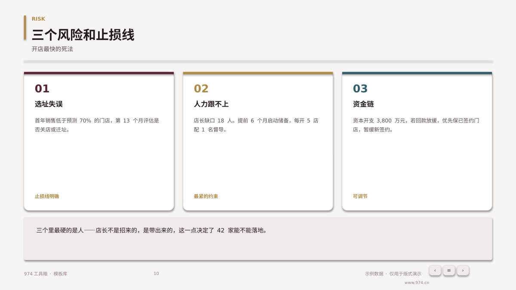Open the www.974.cn link
Viewport: 516px width, 290px height.
[x=417, y=283]
